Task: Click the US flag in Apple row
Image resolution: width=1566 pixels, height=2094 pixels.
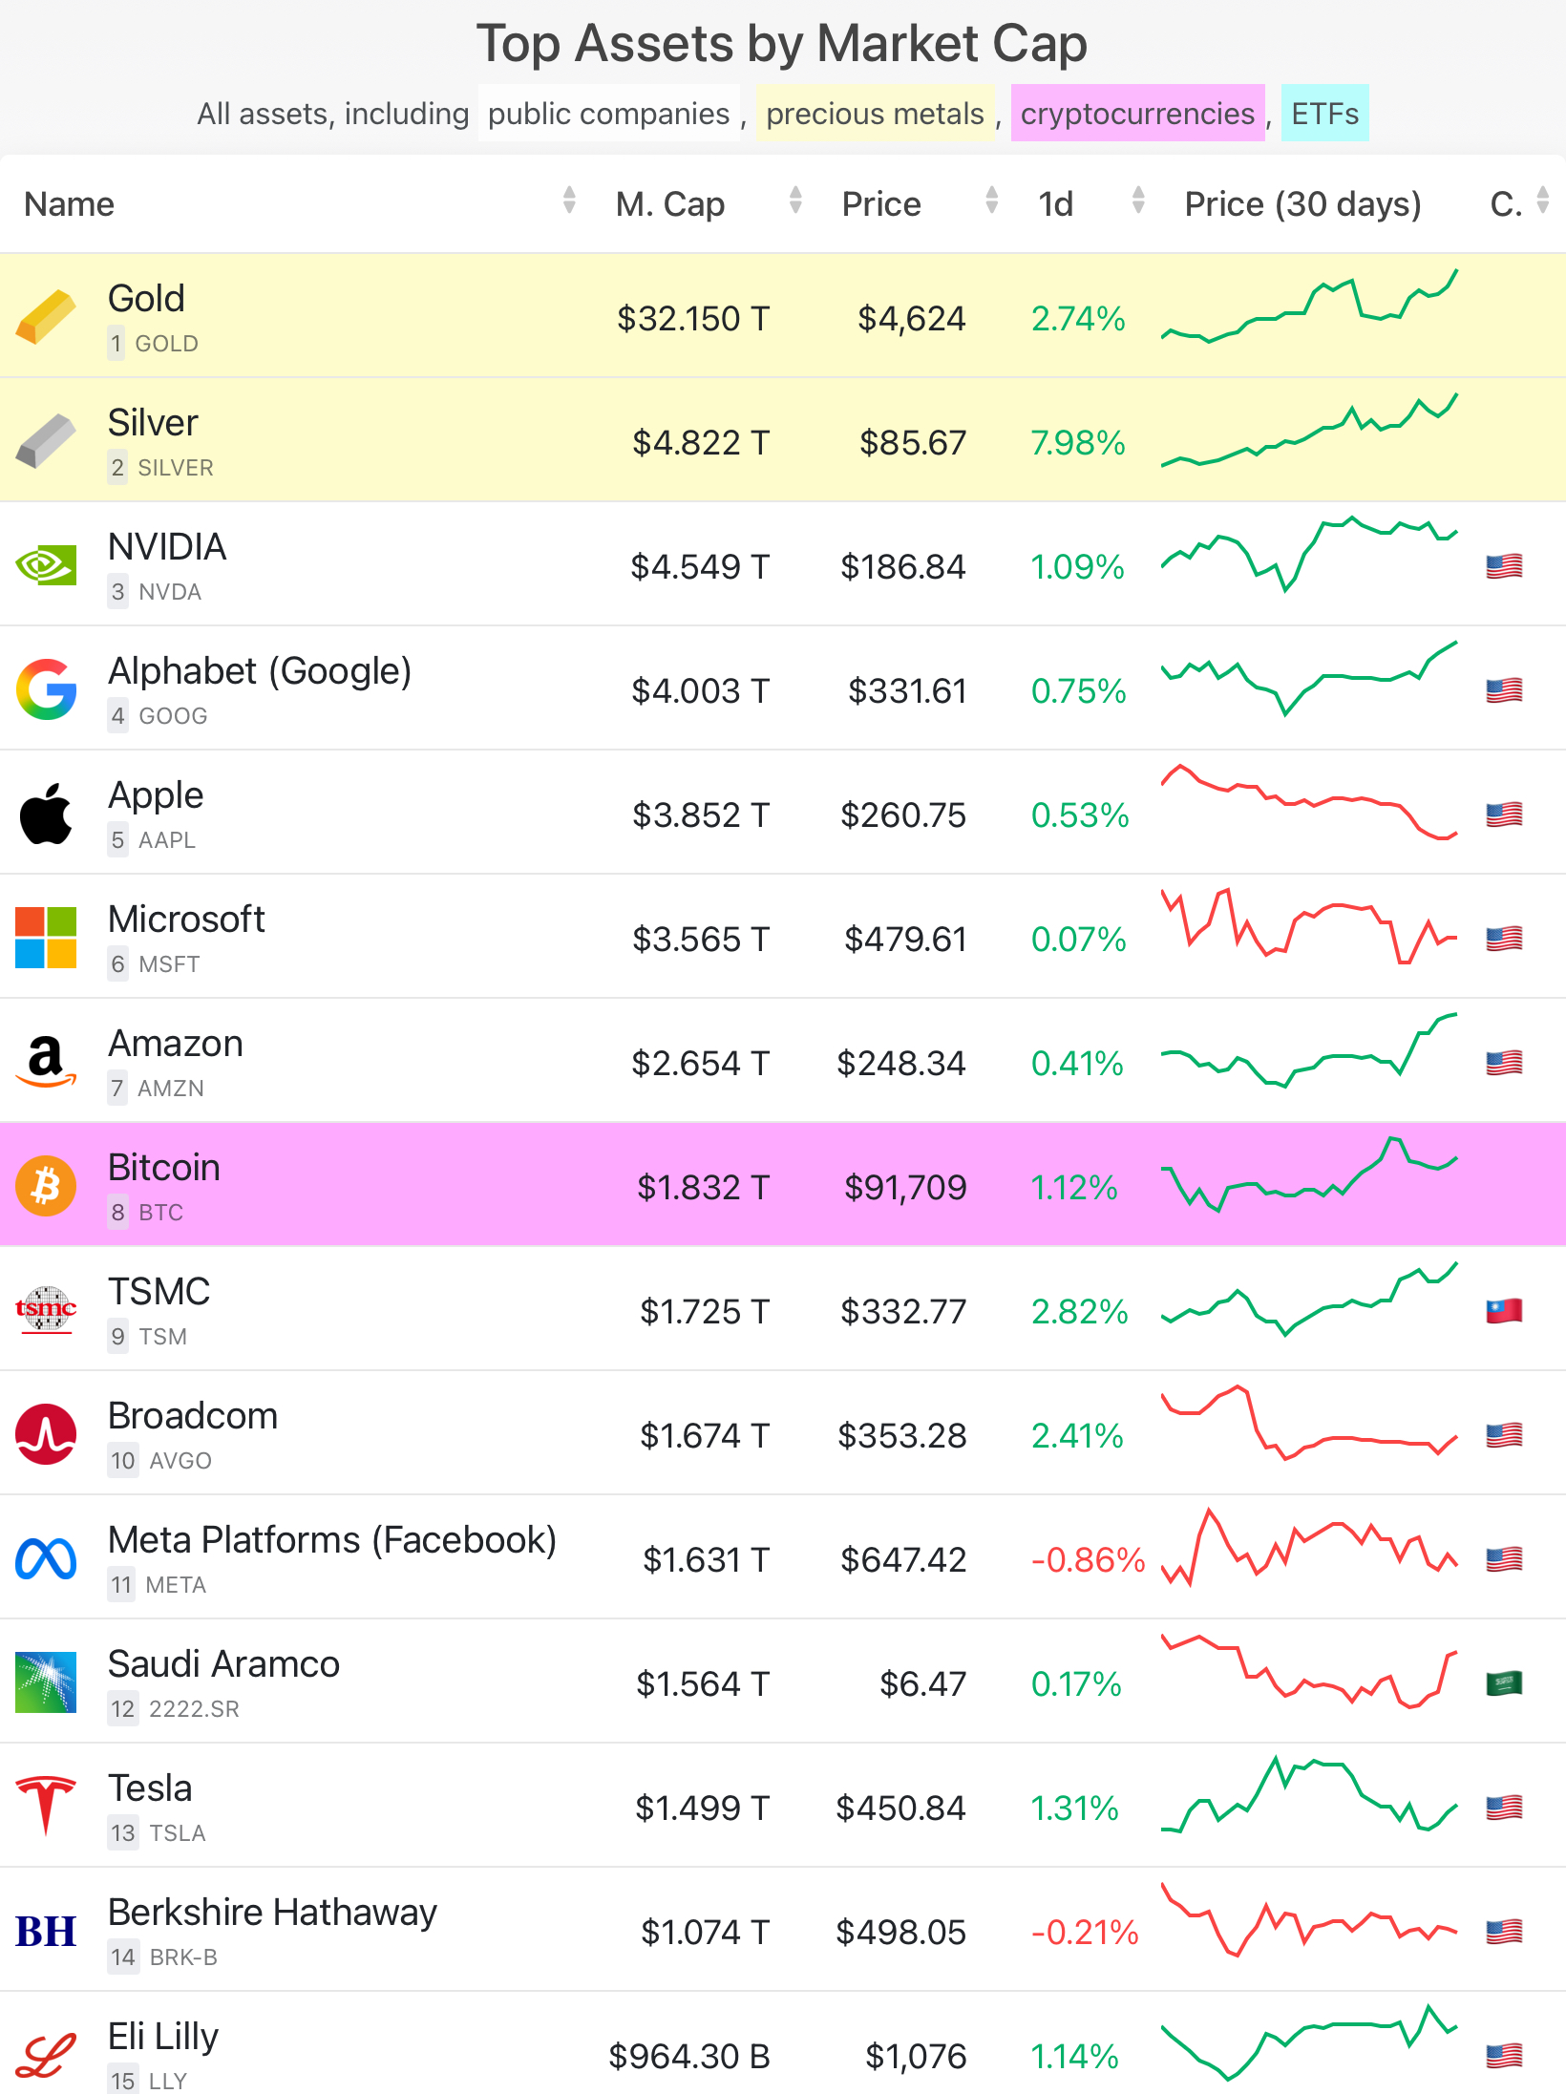Action: click(x=1504, y=814)
